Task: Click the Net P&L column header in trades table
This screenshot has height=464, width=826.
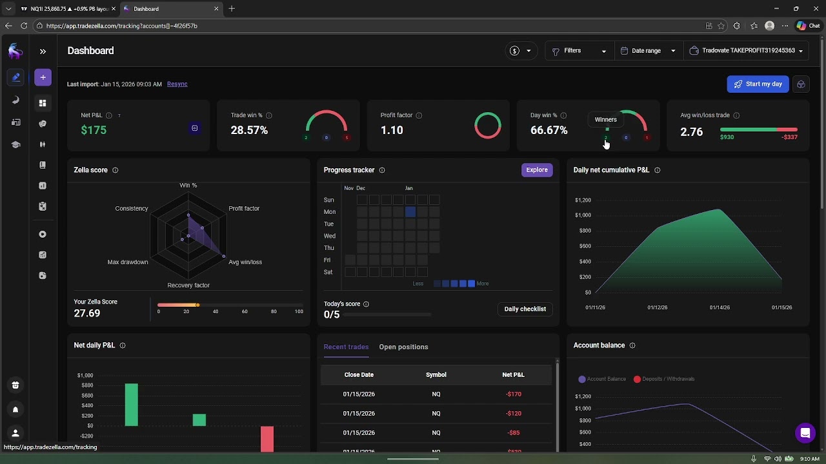Action: pyautogui.click(x=514, y=374)
